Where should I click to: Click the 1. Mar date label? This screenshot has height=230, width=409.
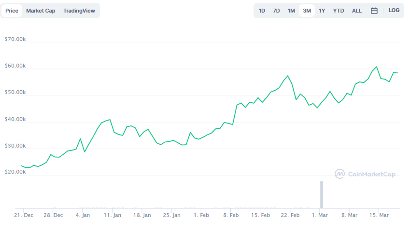point(320,215)
